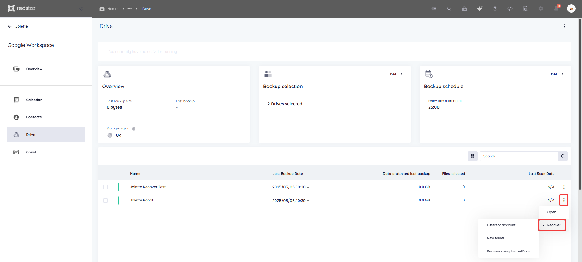
Task: Click the Drive triangle icon in sidebar
Action: point(16,135)
